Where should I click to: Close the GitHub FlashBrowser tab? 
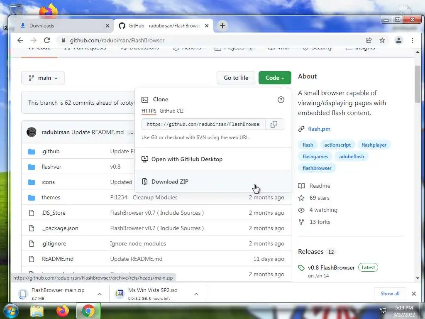[207, 26]
